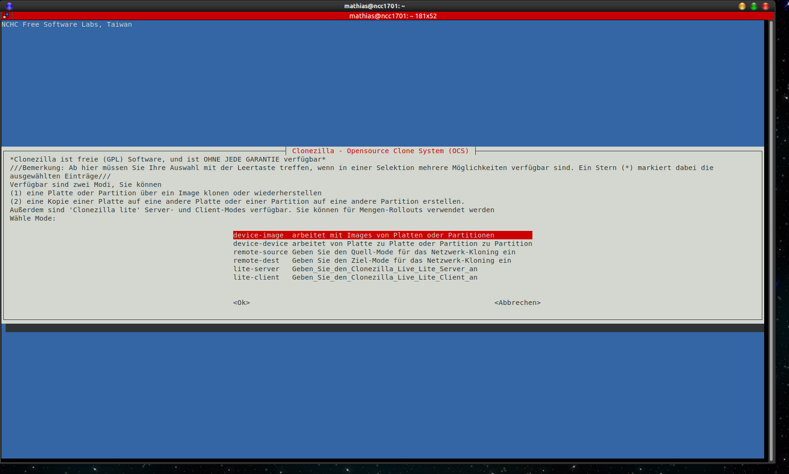
Task: Choose the remote-dest mode entry
Action: 372,260
